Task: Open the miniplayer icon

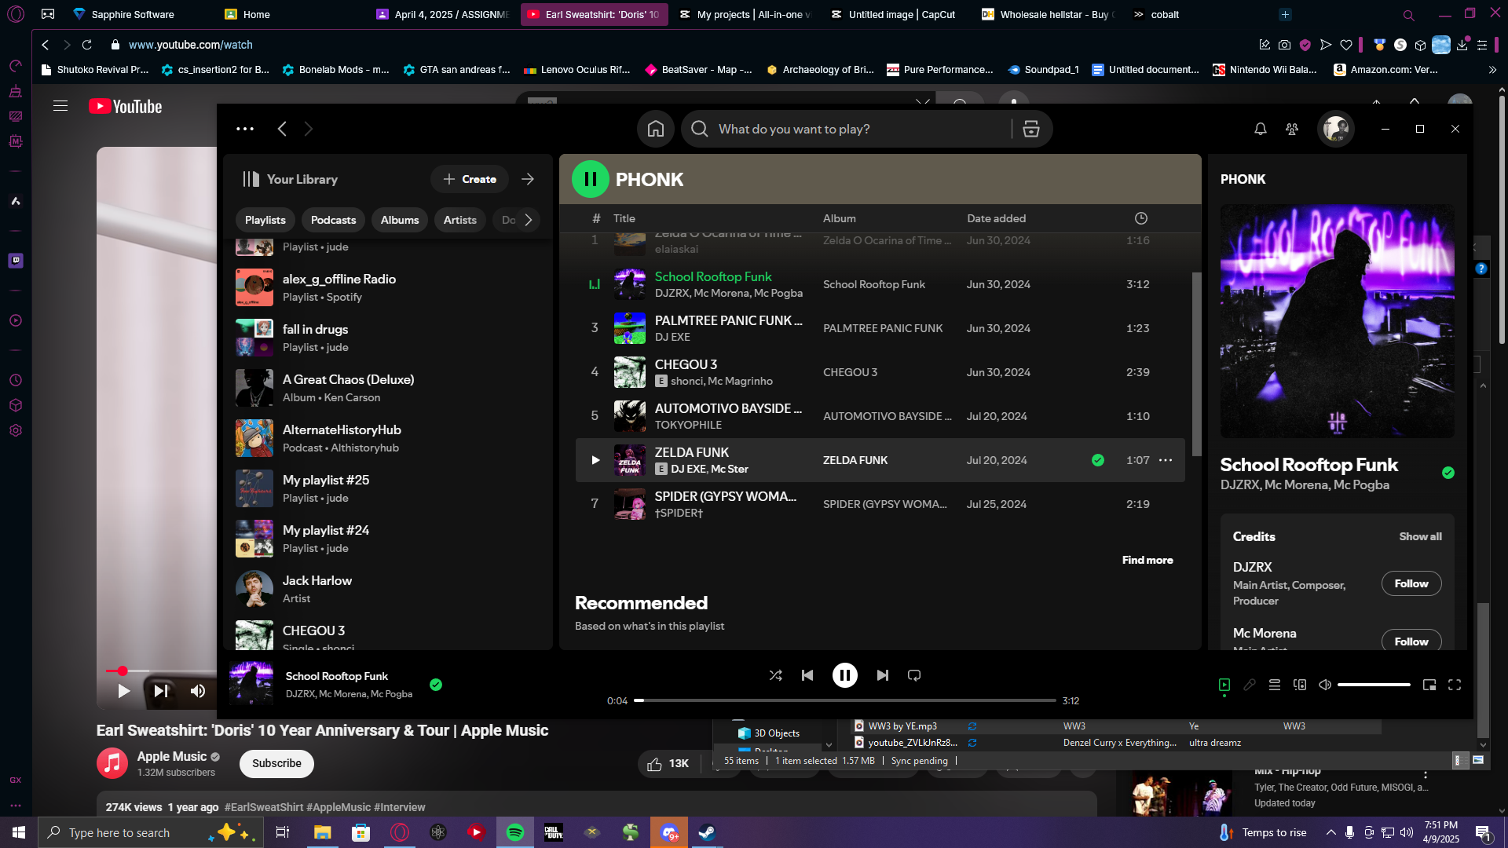Action: pos(1429,685)
